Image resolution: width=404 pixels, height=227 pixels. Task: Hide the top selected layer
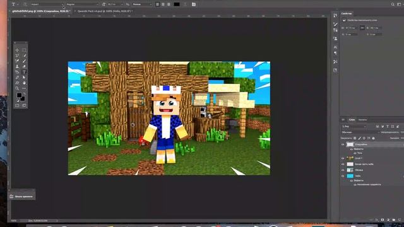click(343, 144)
